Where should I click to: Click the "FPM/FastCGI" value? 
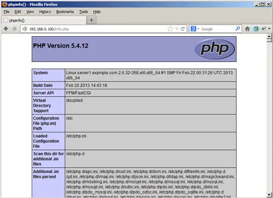[78, 93]
